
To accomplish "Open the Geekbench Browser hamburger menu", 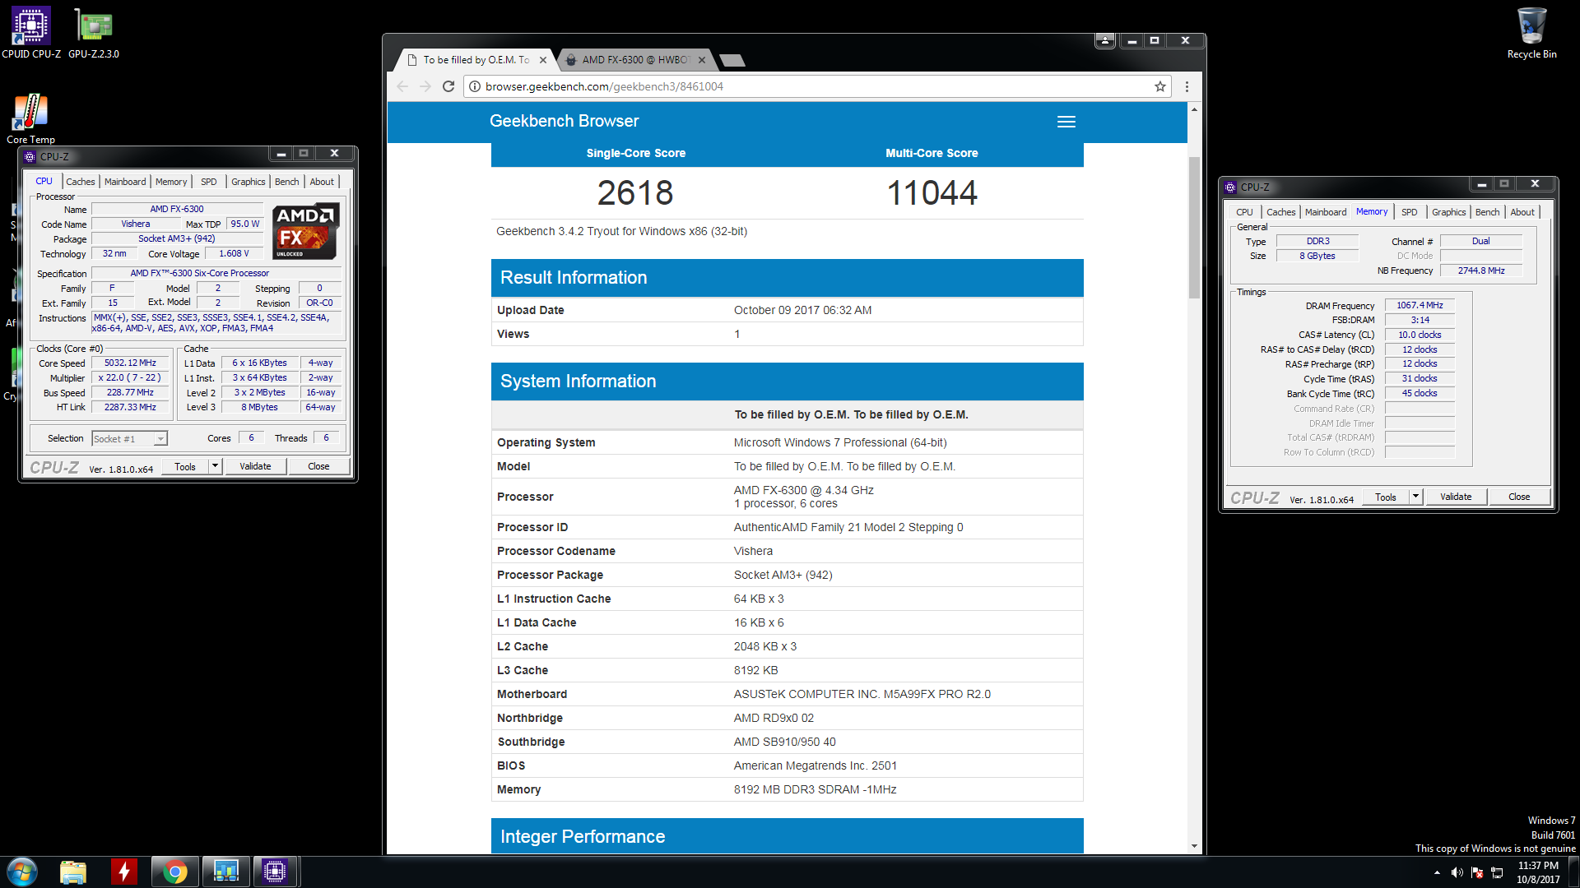I will coord(1066,122).
